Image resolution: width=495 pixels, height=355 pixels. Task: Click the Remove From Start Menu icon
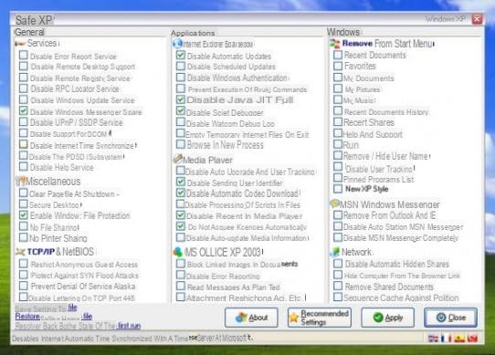pos(334,43)
